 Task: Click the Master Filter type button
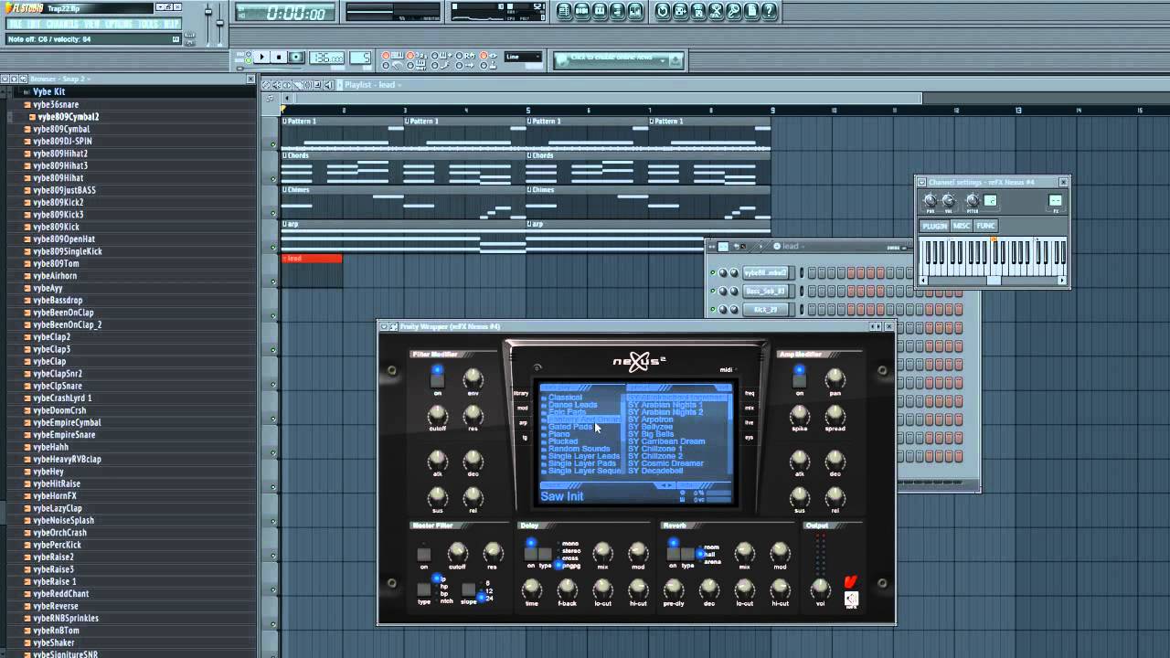[423, 589]
